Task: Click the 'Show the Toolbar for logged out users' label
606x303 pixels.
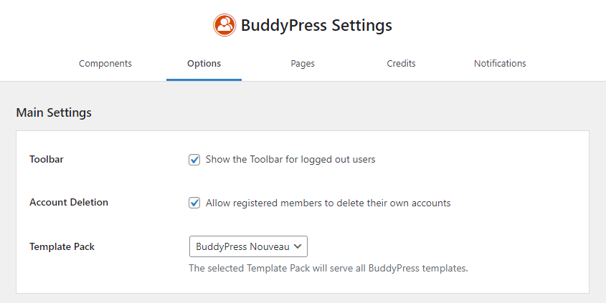Action: tap(290, 160)
